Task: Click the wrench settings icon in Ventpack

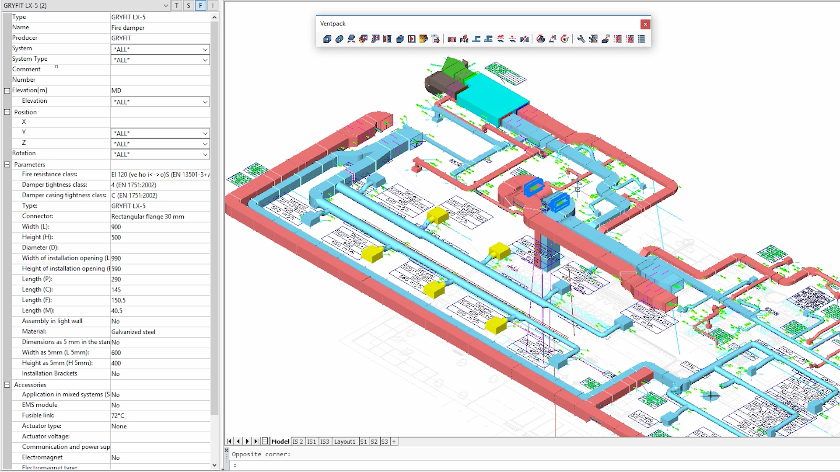Action: coord(581,39)
